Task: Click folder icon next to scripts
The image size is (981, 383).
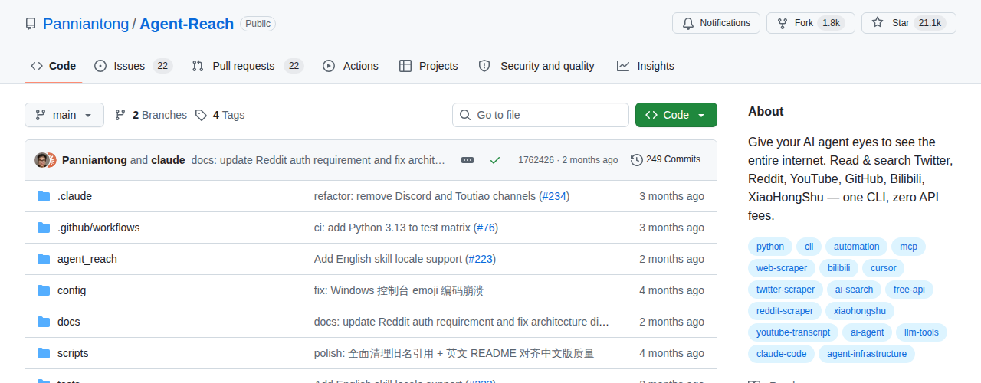Action: click(x=44, y=353)
